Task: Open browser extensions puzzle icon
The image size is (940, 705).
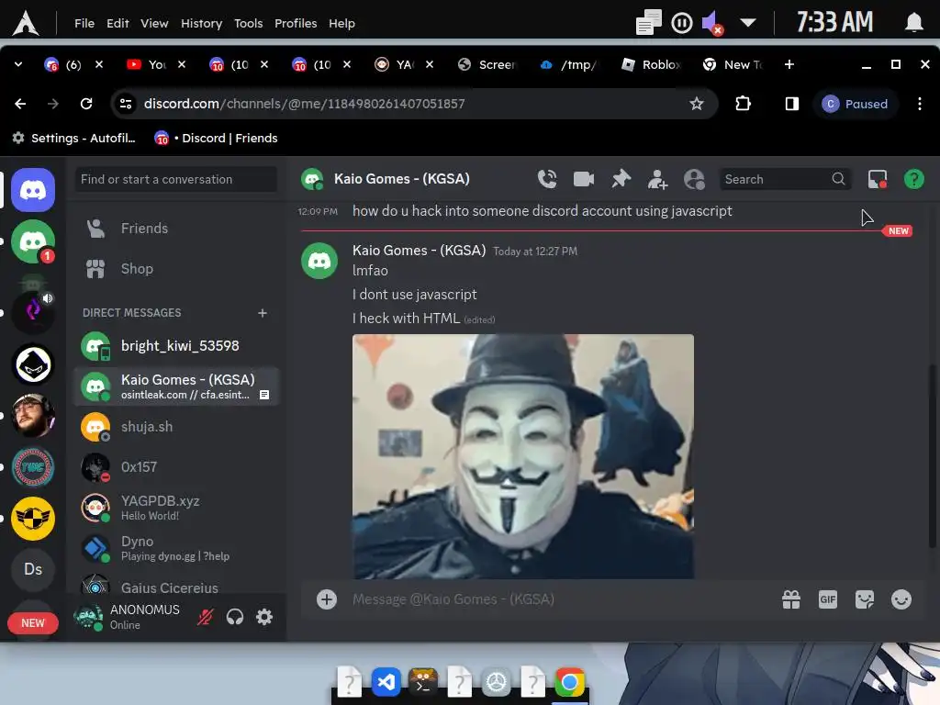Action: tap(743, 104)
